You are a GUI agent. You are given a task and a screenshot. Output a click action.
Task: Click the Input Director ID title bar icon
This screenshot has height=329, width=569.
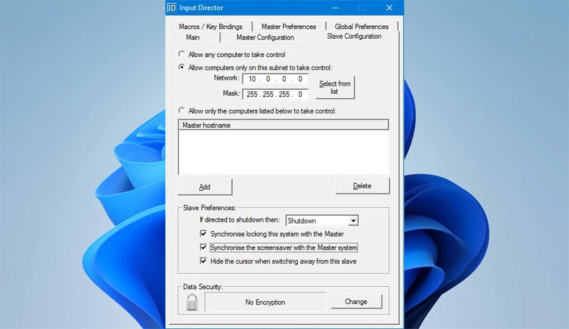pos(172,7)
